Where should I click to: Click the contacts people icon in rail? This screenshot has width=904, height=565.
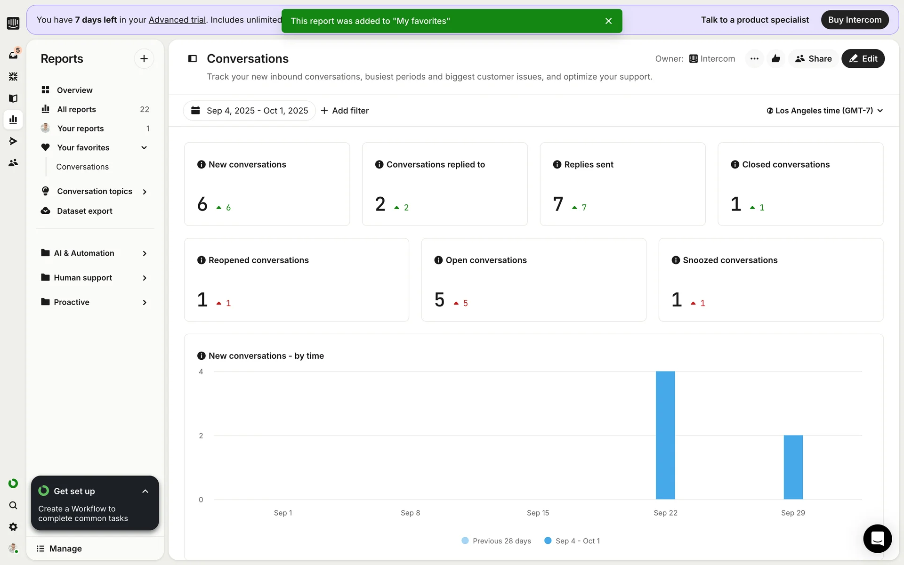tap(13, 162)
